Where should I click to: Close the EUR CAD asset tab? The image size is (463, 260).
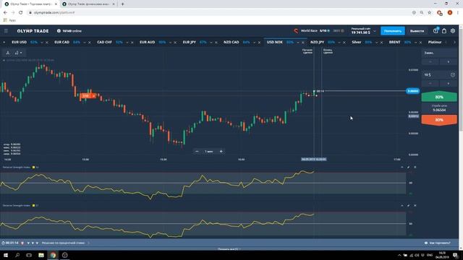90,43
